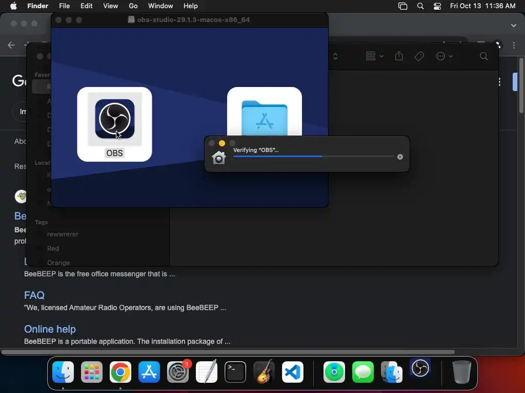Expand the Chrome tab search chevron
Screen dimensions: 525x393
click(513, 26)
